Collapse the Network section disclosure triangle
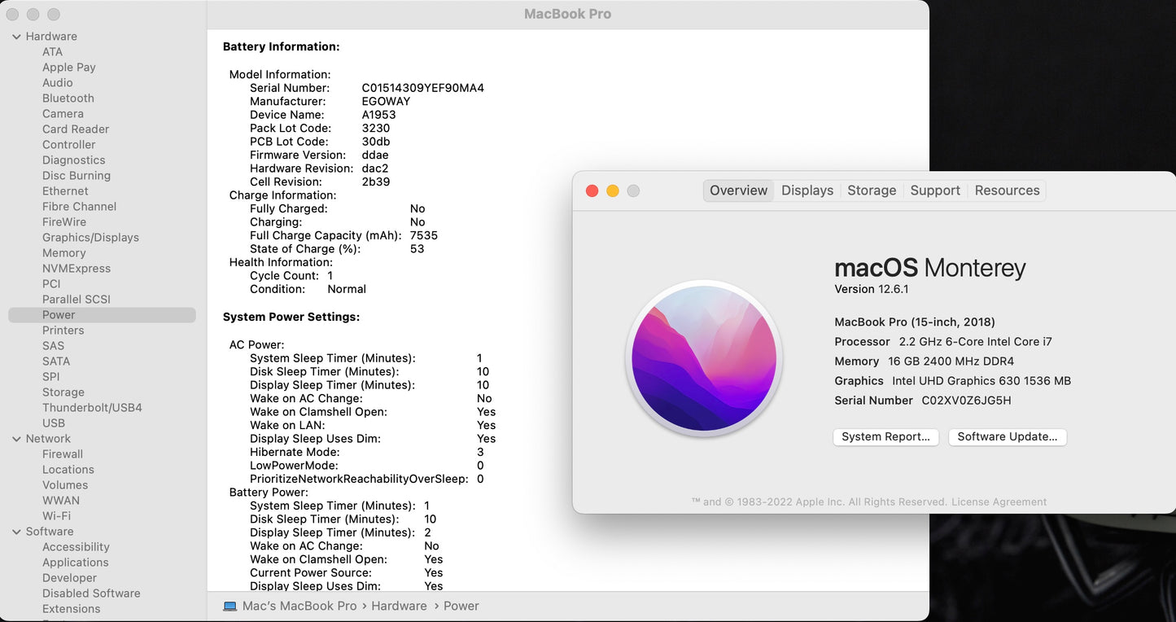1176x622 pixels. pyautogui.click(x=16, y=439)
